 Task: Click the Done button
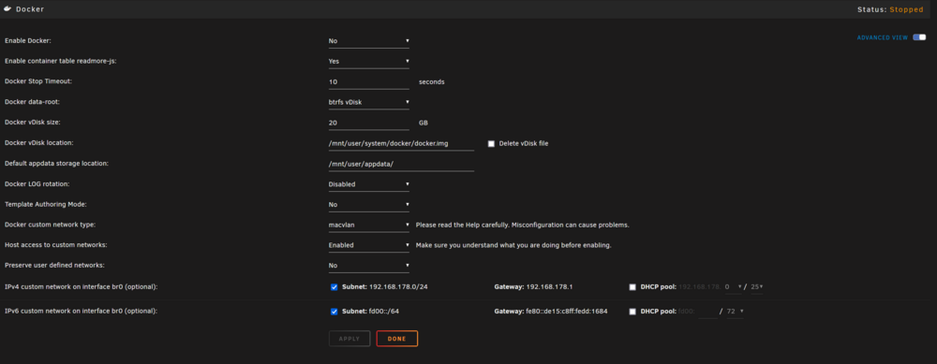tap(396, 339)
